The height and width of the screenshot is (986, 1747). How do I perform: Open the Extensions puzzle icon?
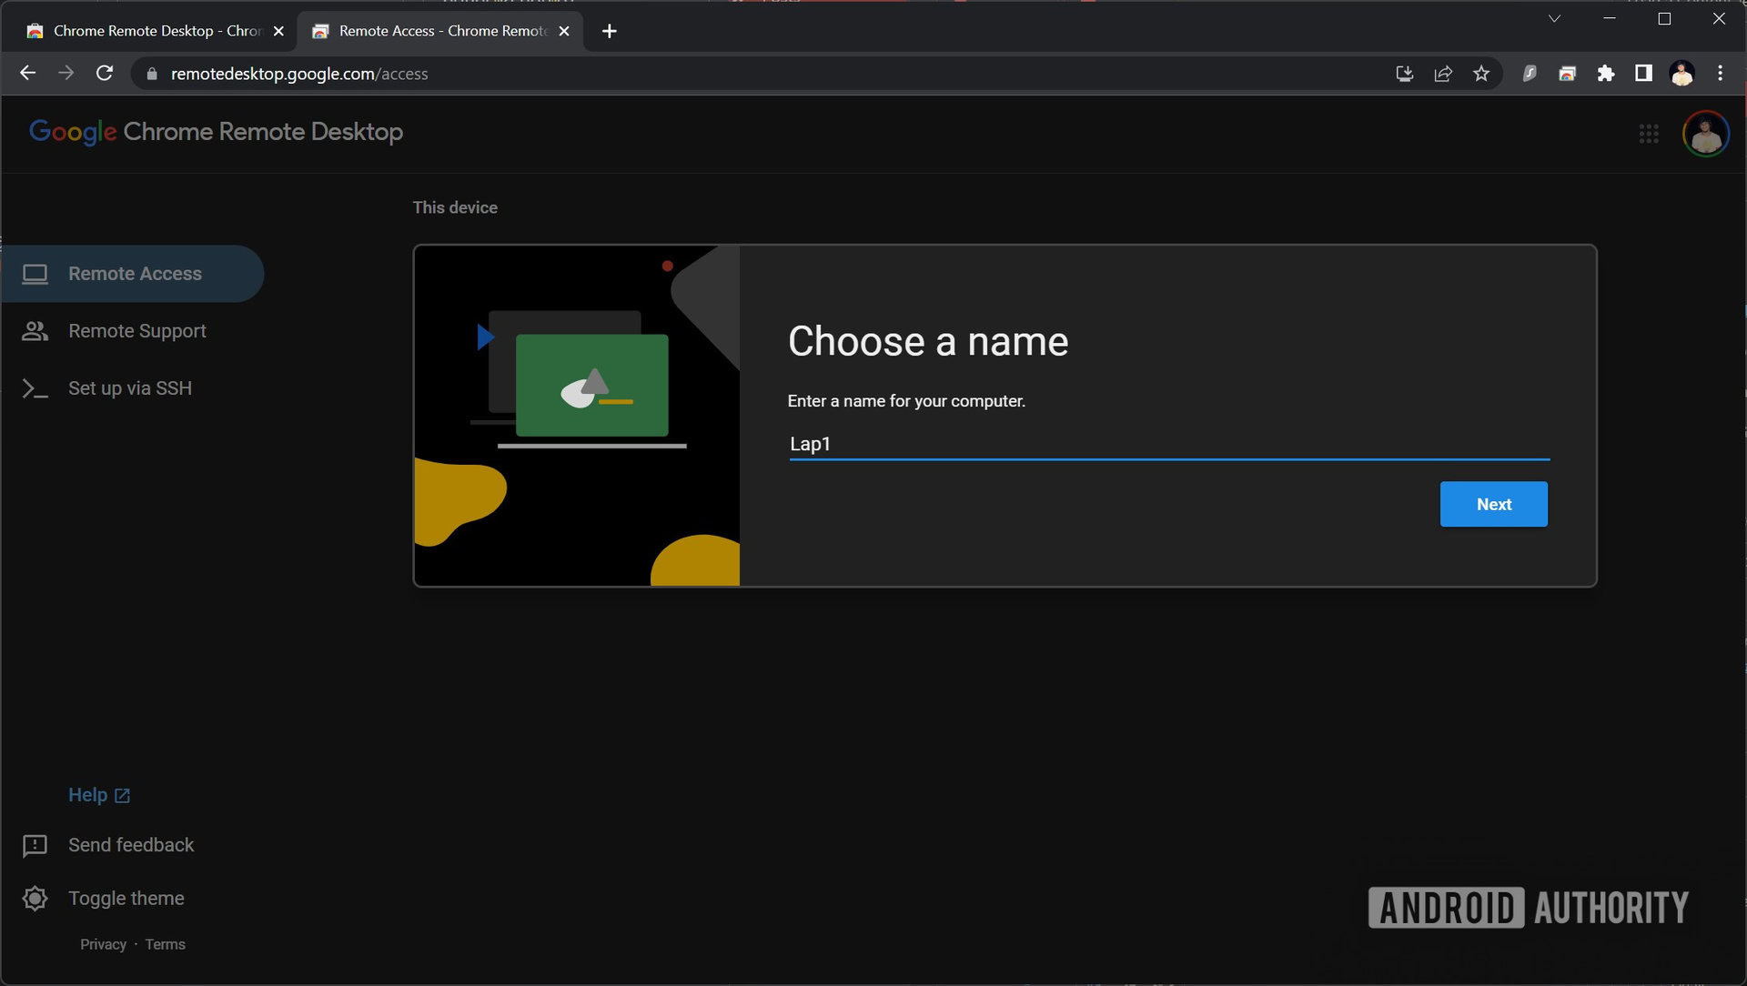coord(1605,74)
